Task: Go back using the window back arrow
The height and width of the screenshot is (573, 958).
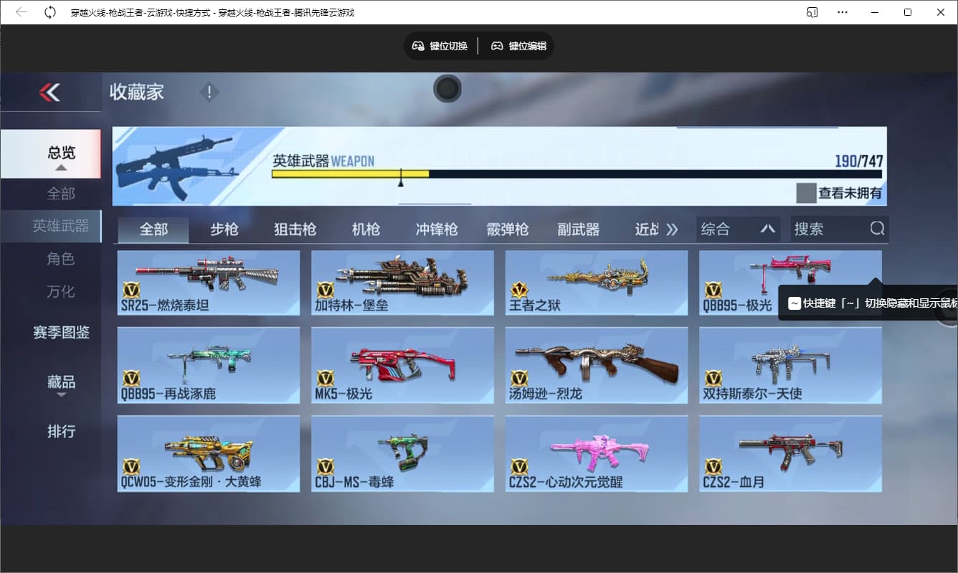Action: coord(21,12)
